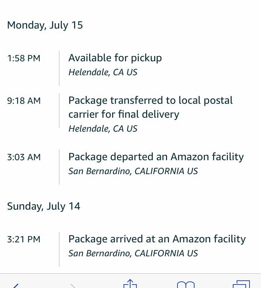This screenshot has height=288, width=261.
Task: Tap Helendale, CA US under Available for pickup
Action: coord(103,72)
